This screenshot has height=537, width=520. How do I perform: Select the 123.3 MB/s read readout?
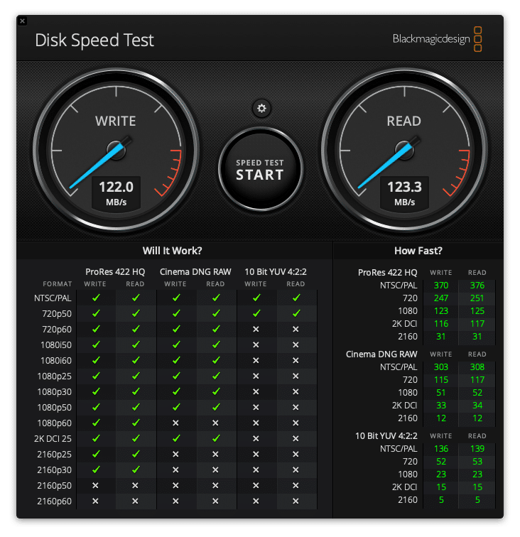click(x=404, y=192)
